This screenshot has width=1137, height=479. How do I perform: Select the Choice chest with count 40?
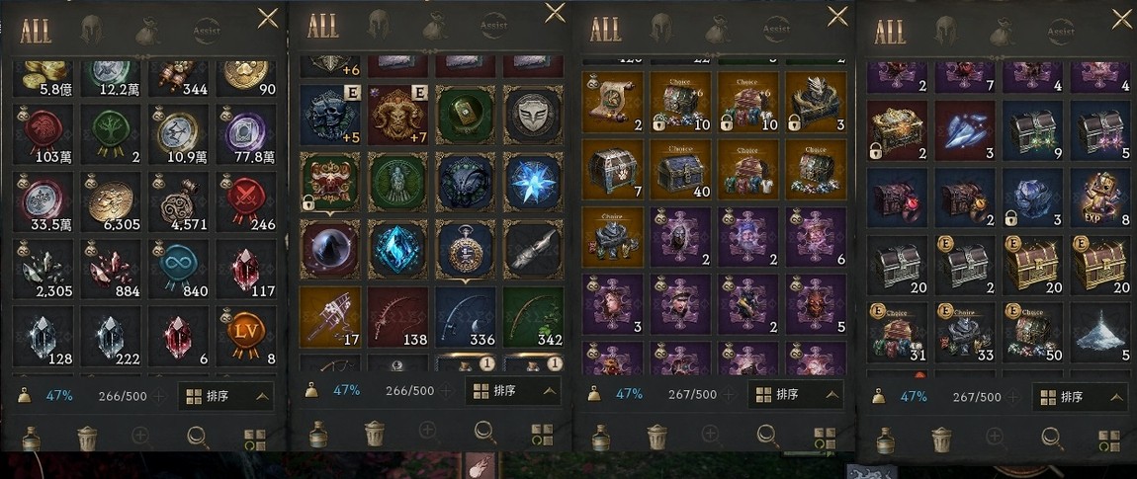tap(680, 169)
